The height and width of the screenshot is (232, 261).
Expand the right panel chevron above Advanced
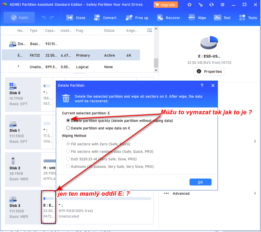click(255, 141)
